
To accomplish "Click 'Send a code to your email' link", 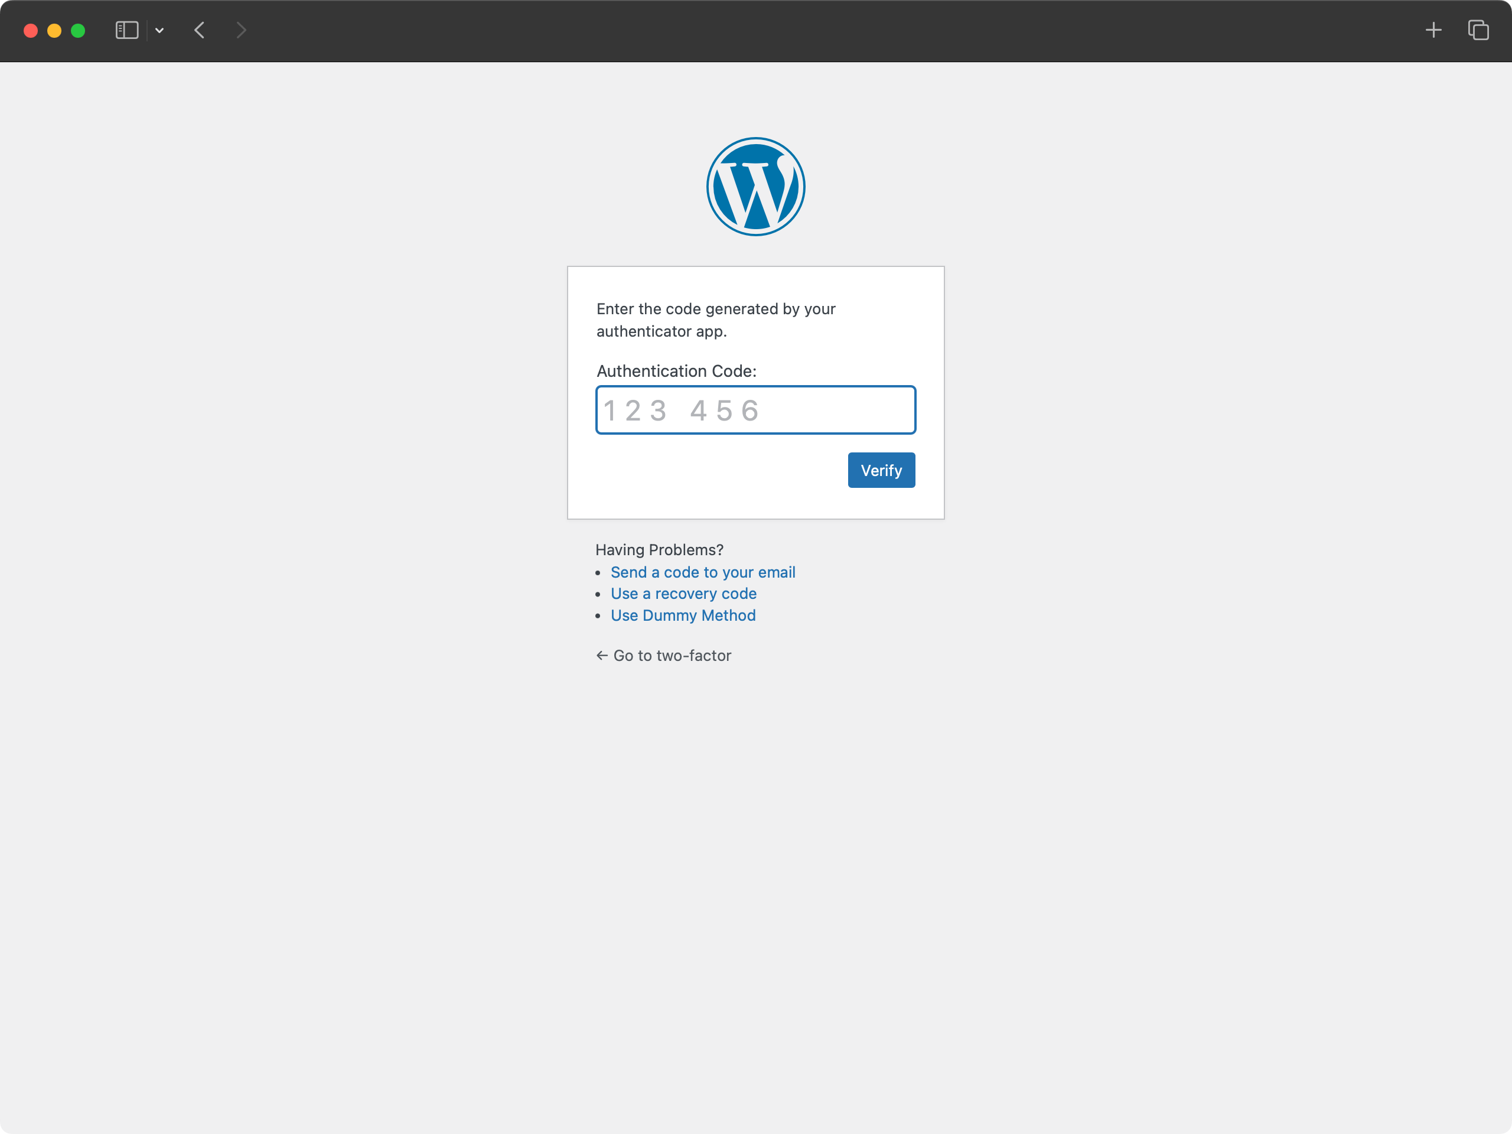I will [703, 572].
